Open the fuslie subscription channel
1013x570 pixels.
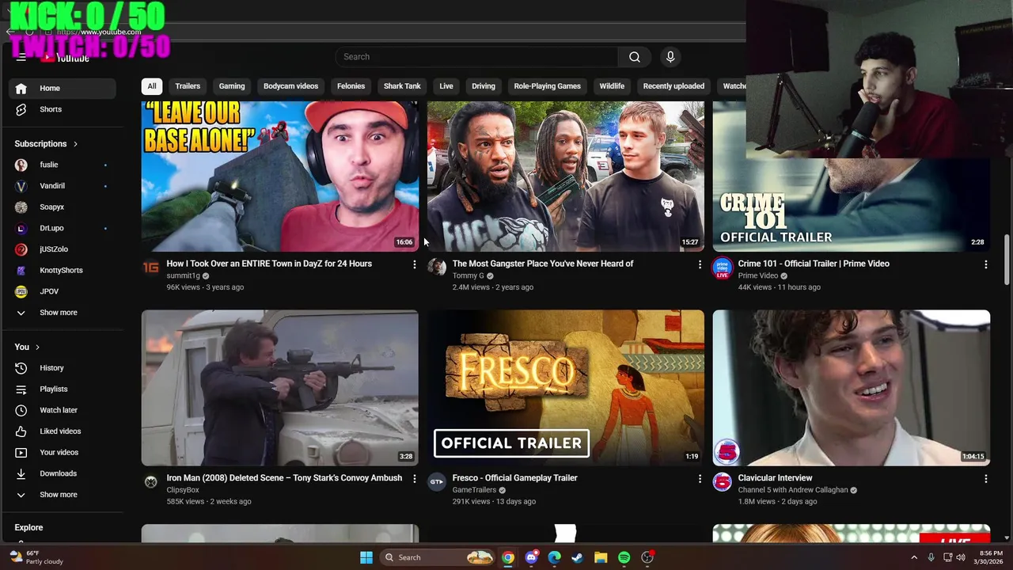click(62, 165)
